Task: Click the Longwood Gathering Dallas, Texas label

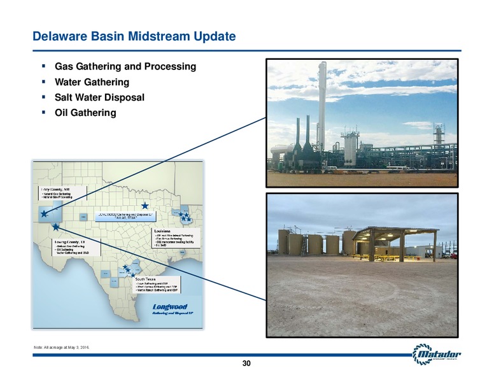Action: [125, 216]
